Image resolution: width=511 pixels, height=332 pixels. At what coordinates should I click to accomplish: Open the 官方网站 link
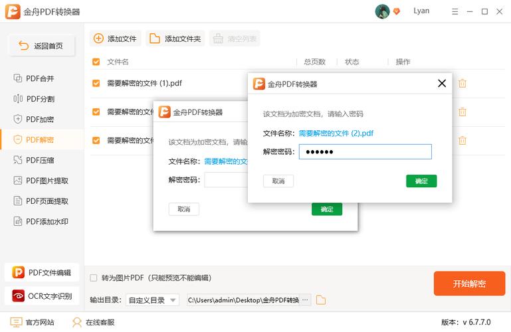33,322
